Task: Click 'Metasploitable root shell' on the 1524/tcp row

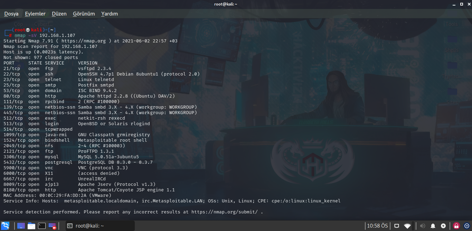Action: pyautogui.click(x=113, y=140)
